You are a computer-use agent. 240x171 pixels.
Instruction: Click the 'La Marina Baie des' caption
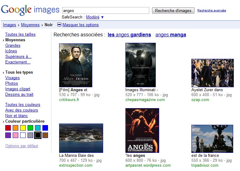tap(76, 156)
